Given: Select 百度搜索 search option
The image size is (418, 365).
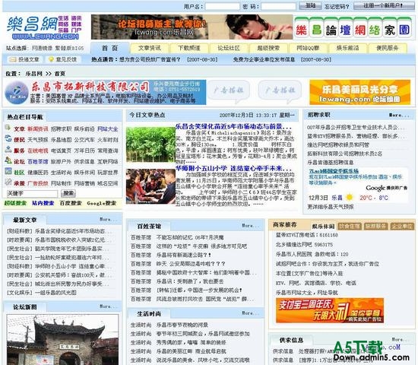Looking at the screenshot, I should (71, 203).
